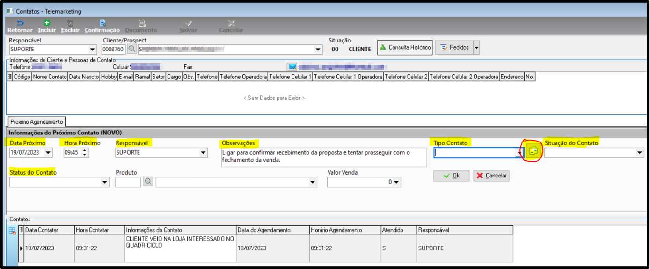Click the Cancelar toolbar item at top

(x=231, y=26)
